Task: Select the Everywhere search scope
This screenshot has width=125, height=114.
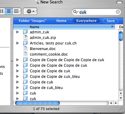Action: (87, 21)
